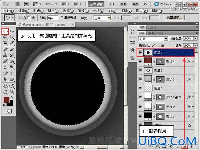Image resolution: width=200 pixels, height=150 pixels.
Task: Hide 图层 1 layer with eye icon
Action: (140, 88)
